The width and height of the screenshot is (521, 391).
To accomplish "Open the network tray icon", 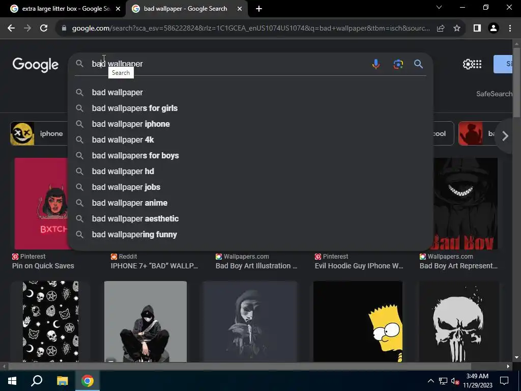I will (x=443, y=381).
